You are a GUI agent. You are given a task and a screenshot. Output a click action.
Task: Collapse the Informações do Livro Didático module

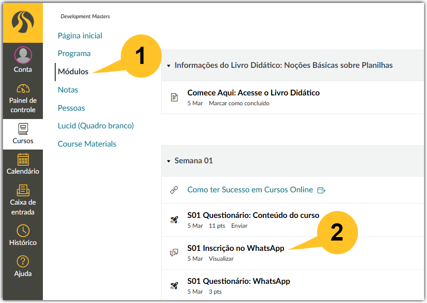tap(169, 66)
